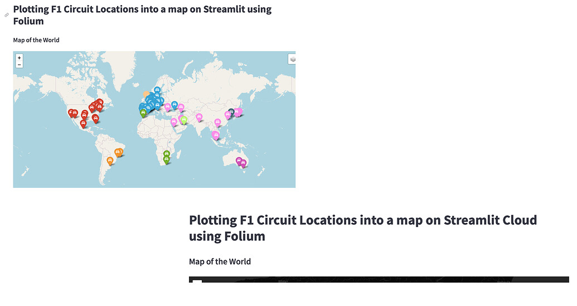Image resolution: width=577 pixels, height=306 pixels.
Task: Click the pale orange marker over Britain
Action: 146,95
